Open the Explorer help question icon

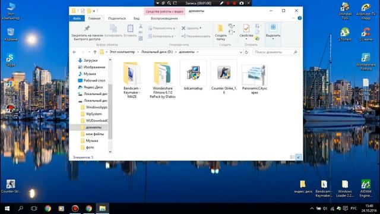tap(299, 18)
